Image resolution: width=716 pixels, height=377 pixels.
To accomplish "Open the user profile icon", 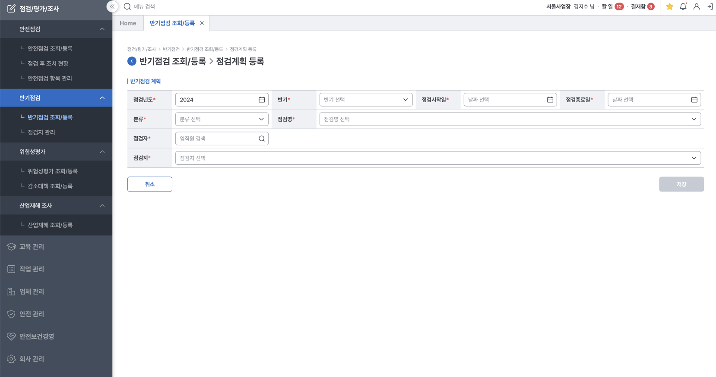I will pyautogui.click(x=697, y=6).
